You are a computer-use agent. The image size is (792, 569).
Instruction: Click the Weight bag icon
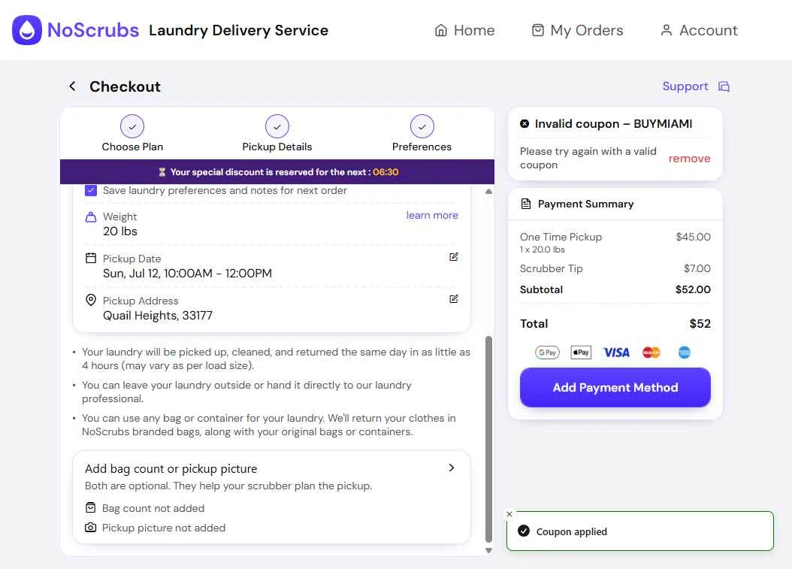pos(91,216)
